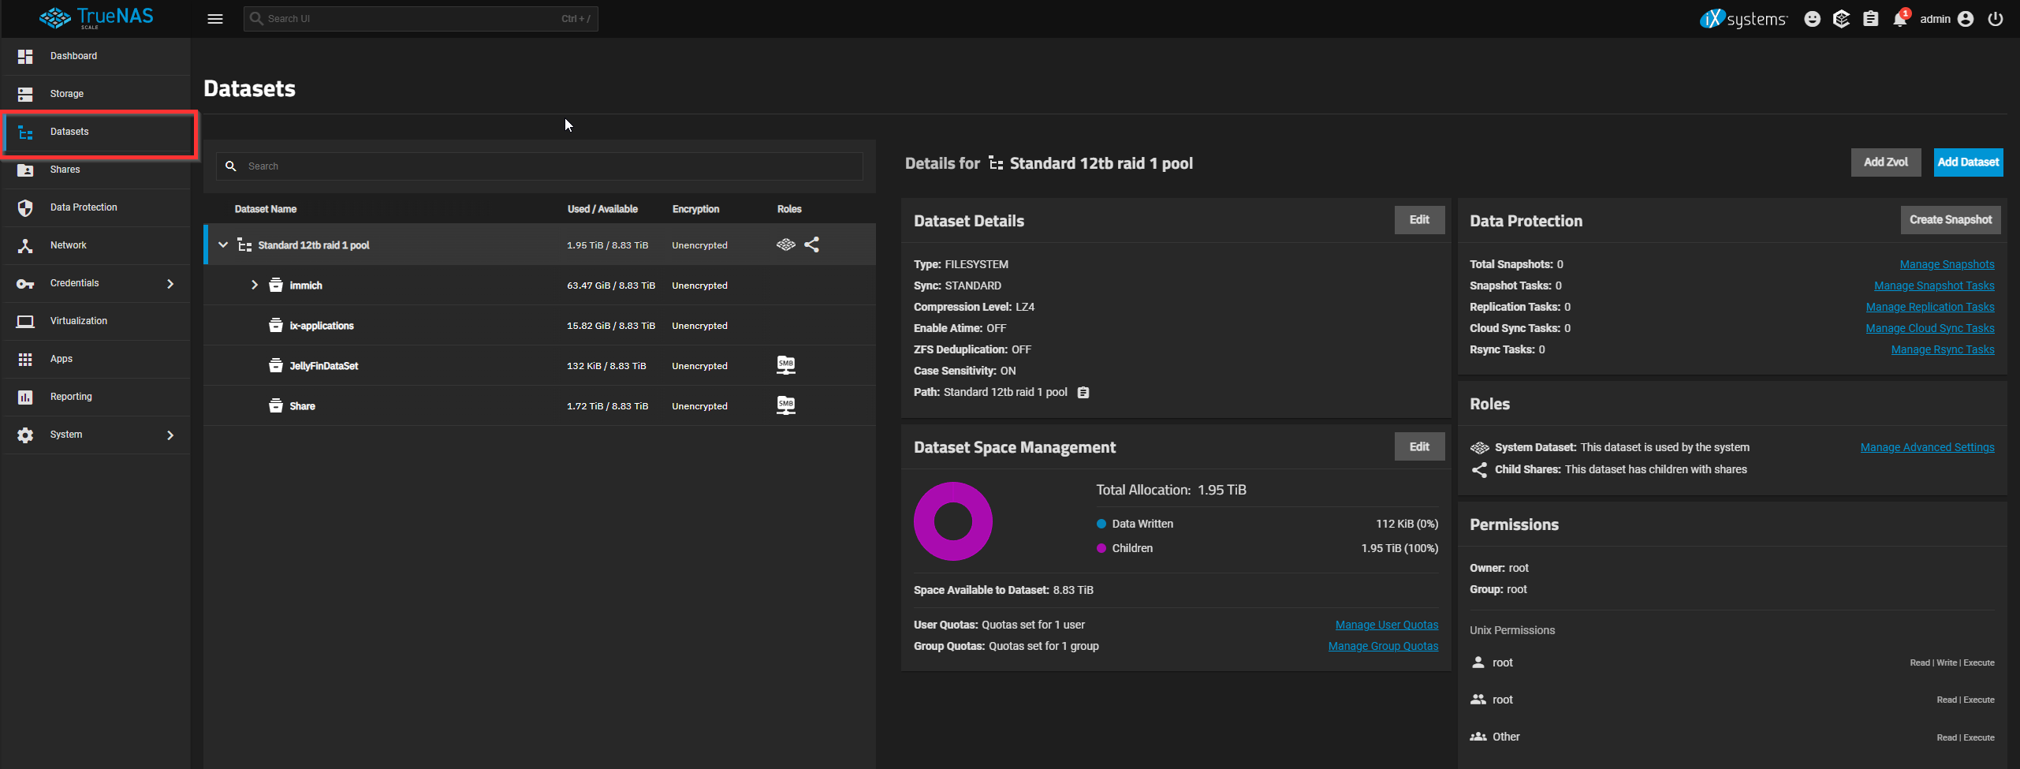
Task: Click the dataset Search input field
Action: [x=544, y=166]
